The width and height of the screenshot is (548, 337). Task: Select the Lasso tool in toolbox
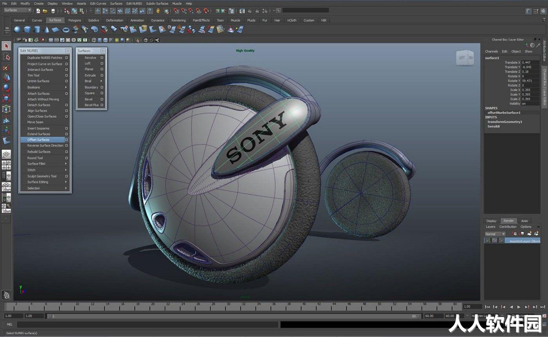pos(6,56)
